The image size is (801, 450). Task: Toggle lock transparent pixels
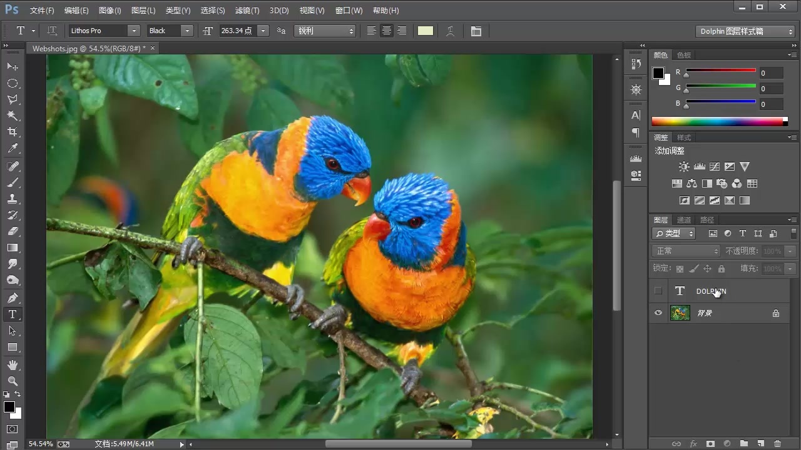click(680, 269)
